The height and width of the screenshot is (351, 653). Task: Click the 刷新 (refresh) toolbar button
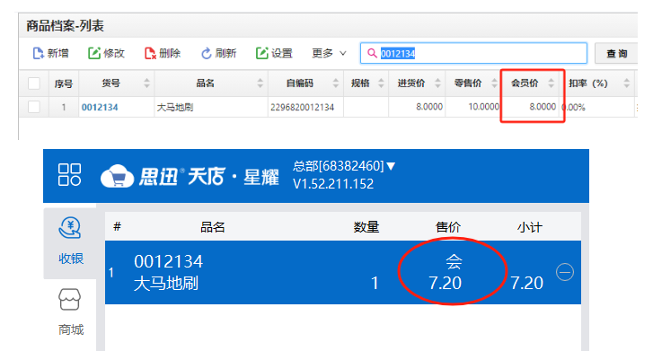click(x=218, y=53)
